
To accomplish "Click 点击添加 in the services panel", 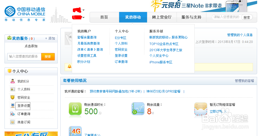I will click(31, 46).
